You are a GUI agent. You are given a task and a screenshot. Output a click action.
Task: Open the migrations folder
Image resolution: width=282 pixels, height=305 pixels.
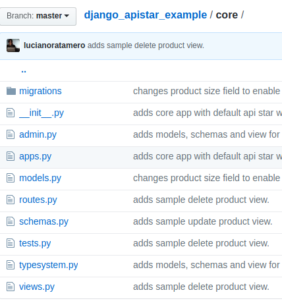click(x=40, y=91)
